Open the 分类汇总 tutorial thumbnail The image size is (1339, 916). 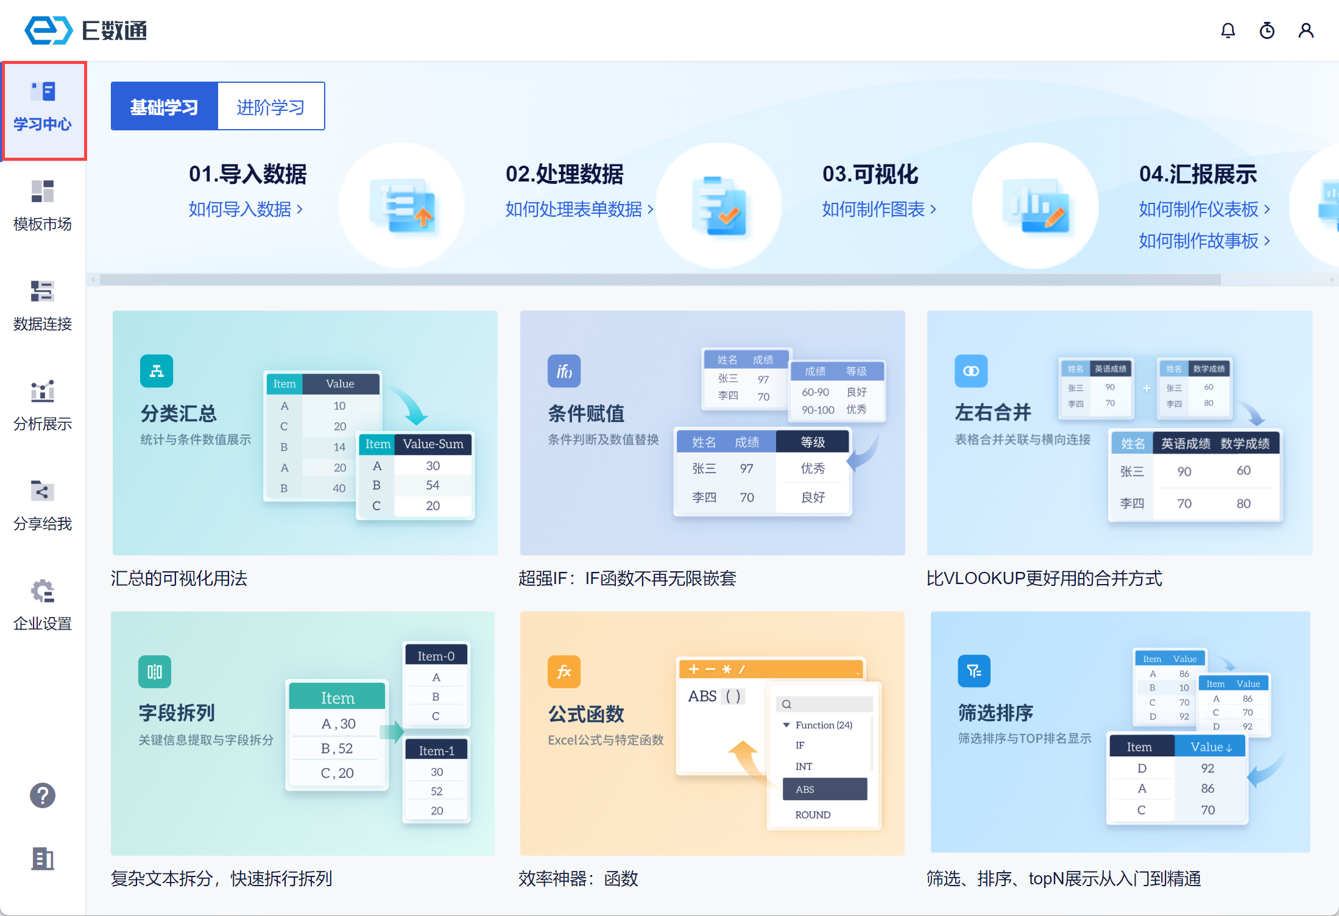[305, 432]
